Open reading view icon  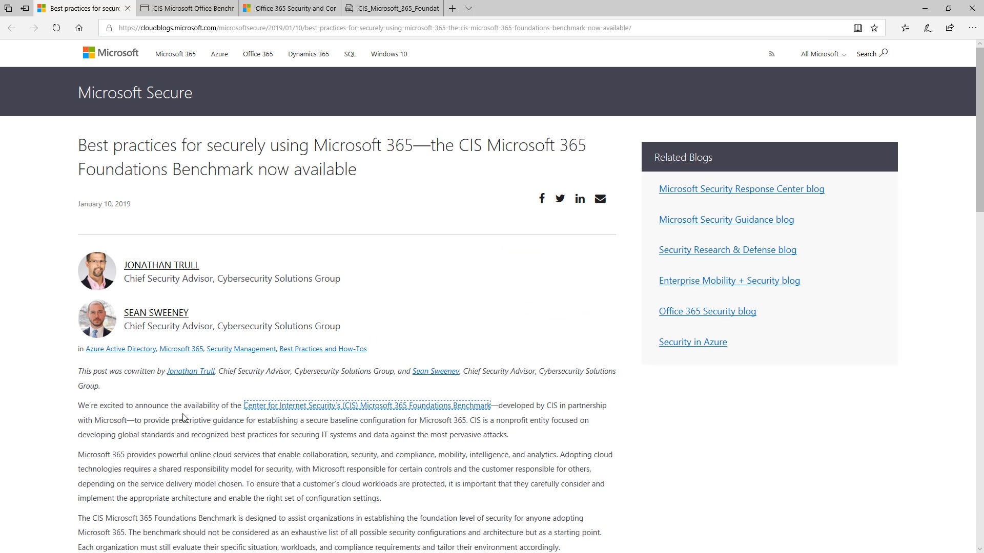[x=857, y=28]
